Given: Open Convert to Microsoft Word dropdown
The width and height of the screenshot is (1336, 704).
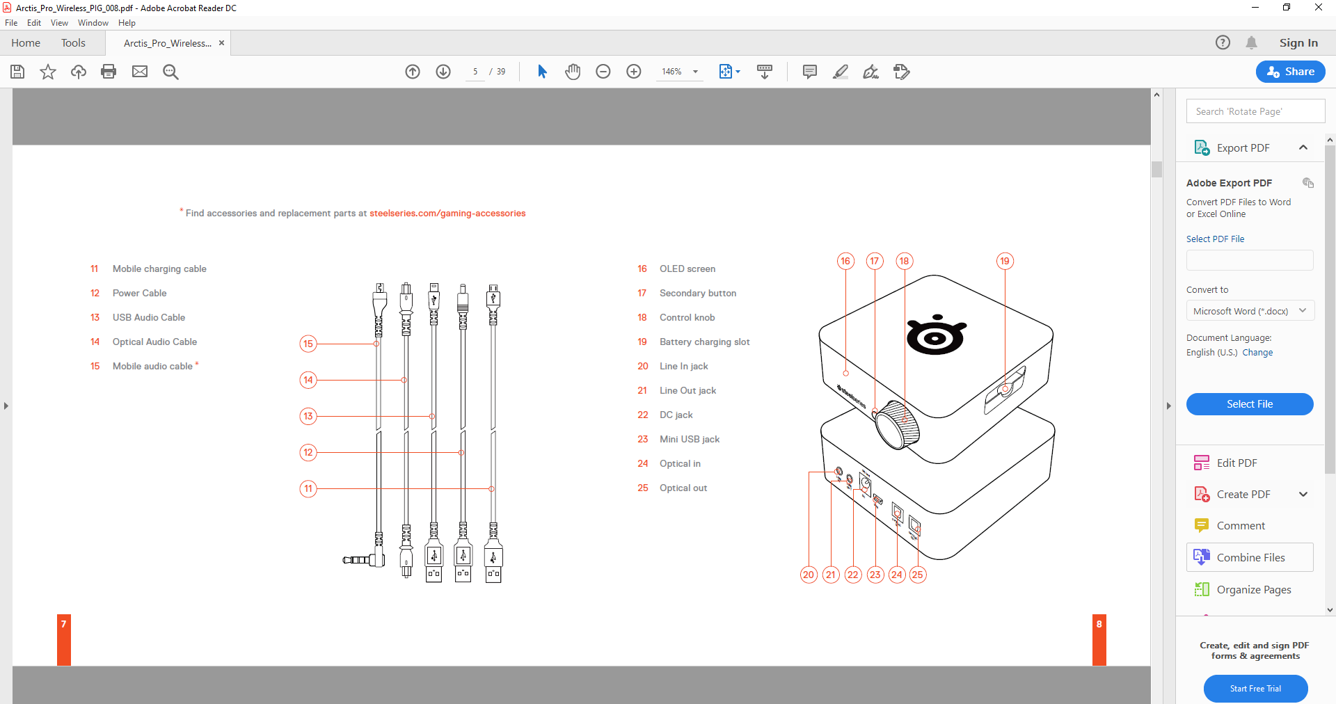Looking at the screenshot, I should [x=1250, y=311].
